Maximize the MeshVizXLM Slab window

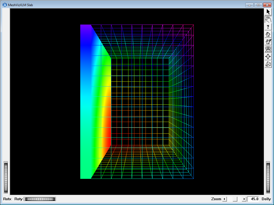[x=258, y=5]
